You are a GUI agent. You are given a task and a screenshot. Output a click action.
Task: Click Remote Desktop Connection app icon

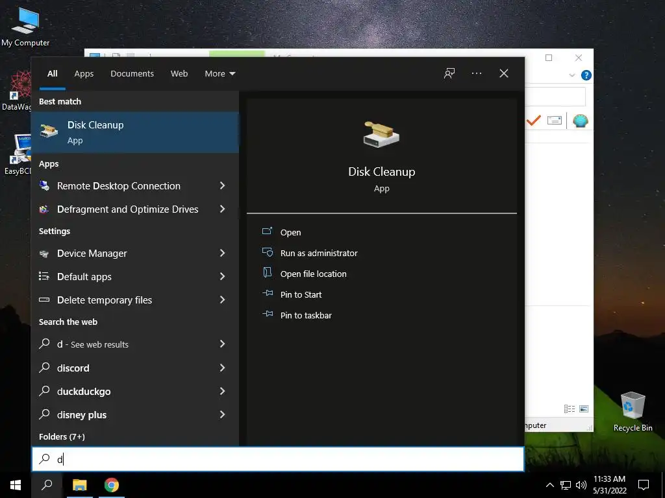click(x=44, y=185)
